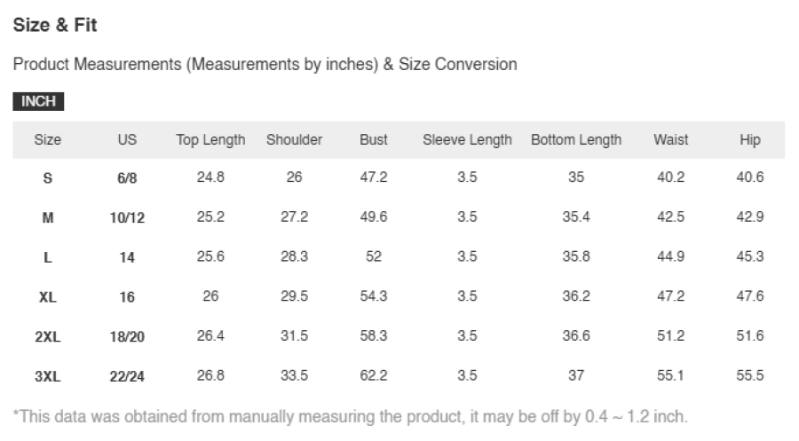Click the Sleeve Length column header
This screenshot has height=441, width=799.
tap(467, 139)
